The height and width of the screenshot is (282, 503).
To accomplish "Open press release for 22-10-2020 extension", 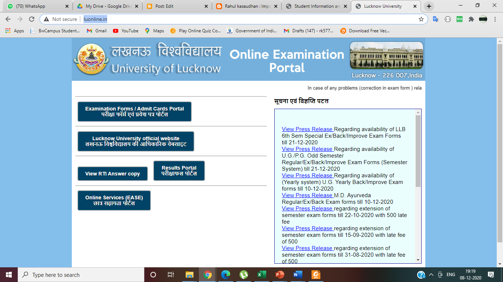I will click(x=307, y=209).
